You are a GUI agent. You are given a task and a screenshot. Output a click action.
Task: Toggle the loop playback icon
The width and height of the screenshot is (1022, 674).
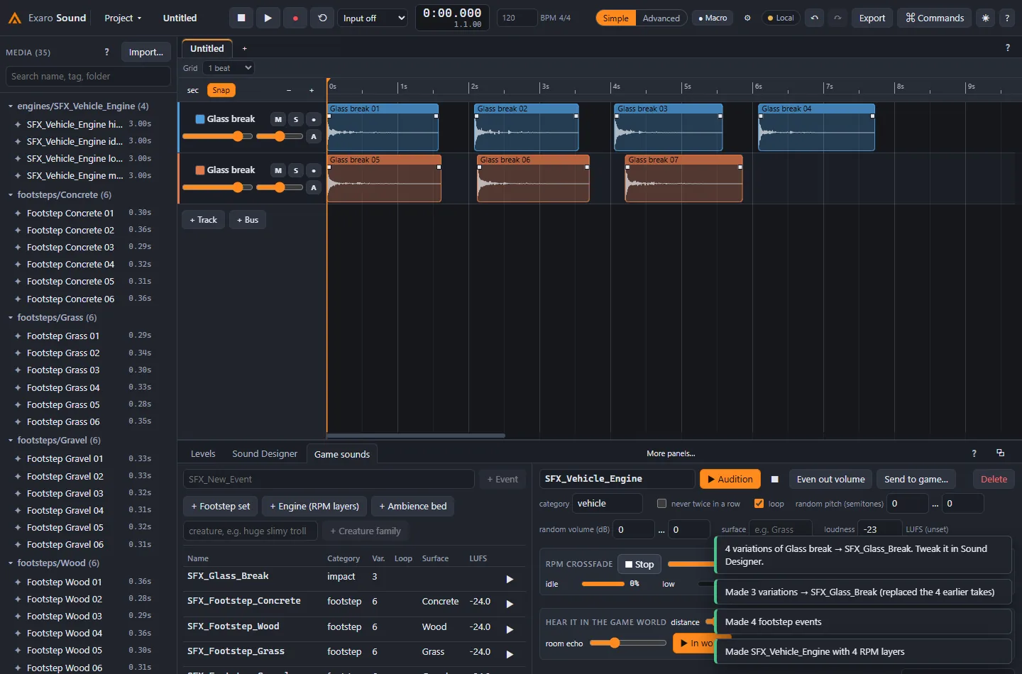(322, 18)
